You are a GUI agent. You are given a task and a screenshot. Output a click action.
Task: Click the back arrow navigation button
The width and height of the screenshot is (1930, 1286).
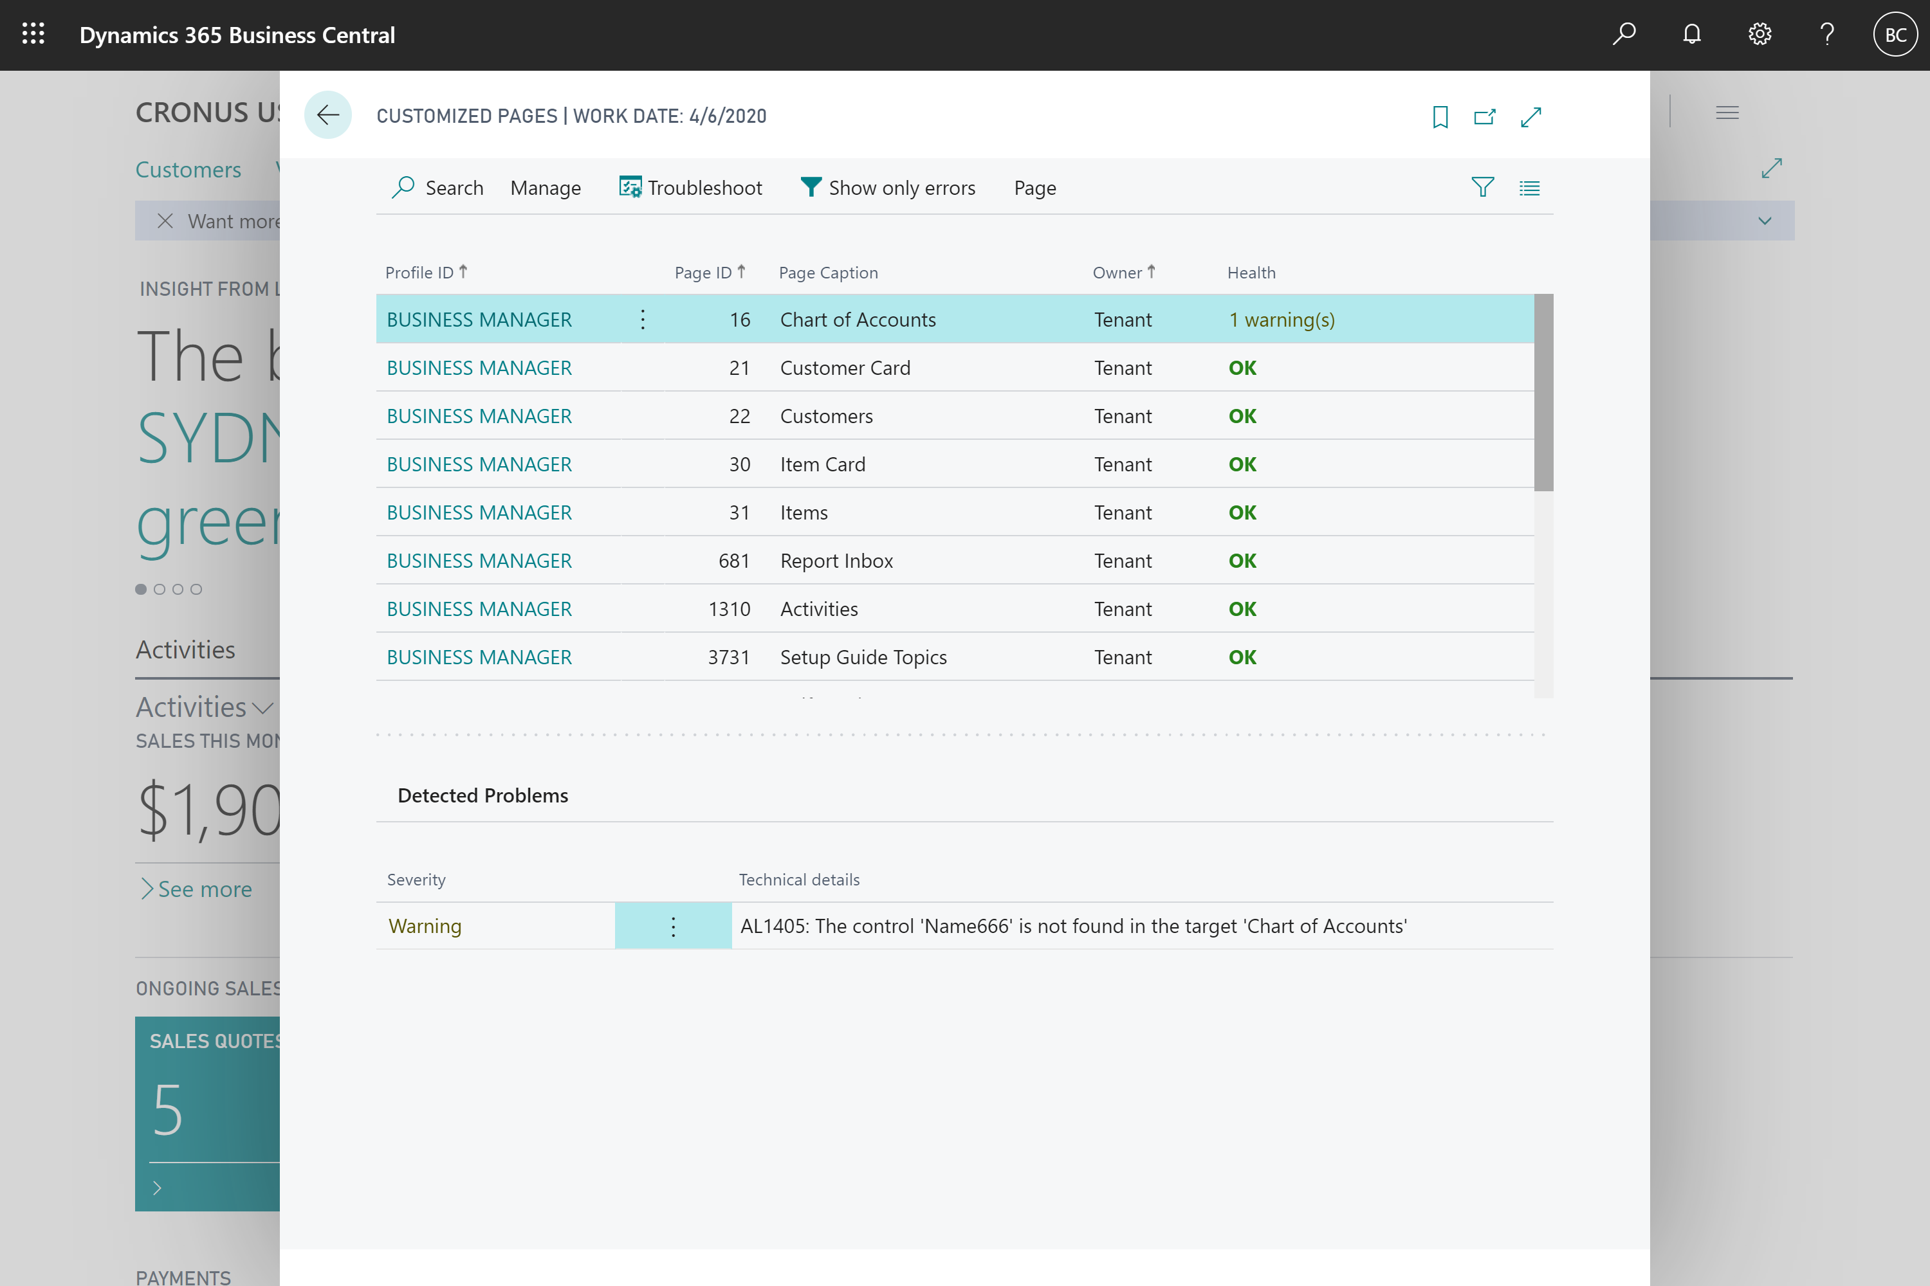327,115
